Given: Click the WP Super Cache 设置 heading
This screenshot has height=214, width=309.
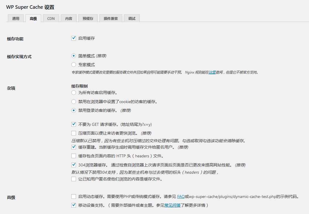Looking at the screenshot, I should click(30, 7).
